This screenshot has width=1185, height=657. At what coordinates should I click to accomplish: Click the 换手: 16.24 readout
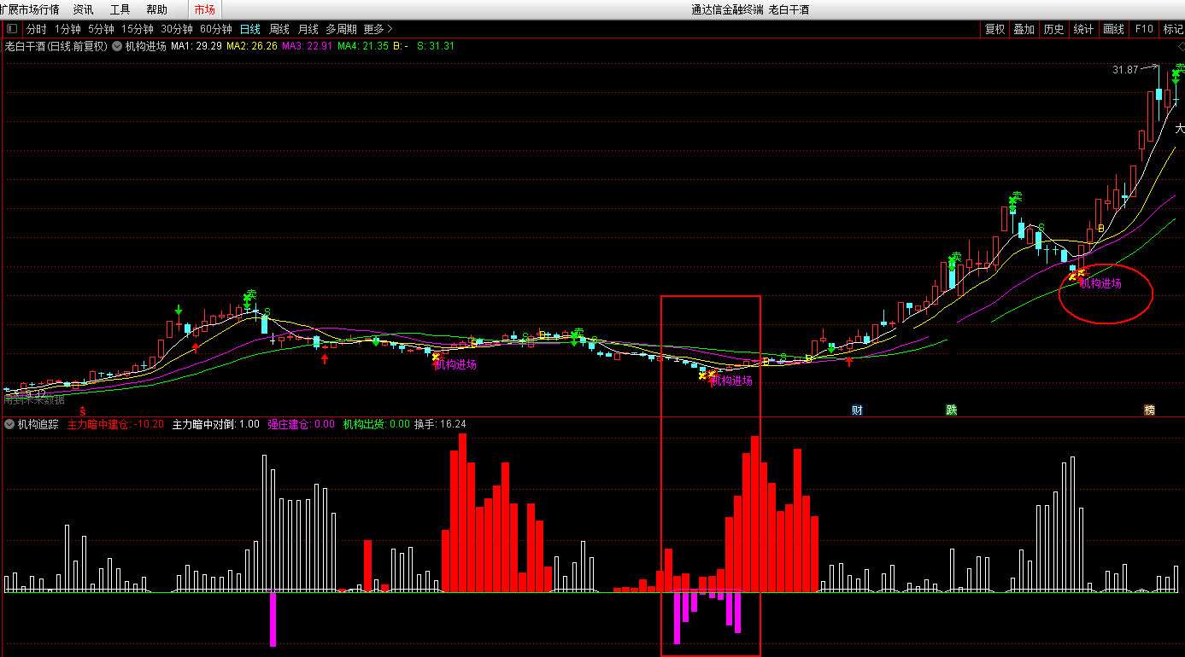click(x=440, y=424)
